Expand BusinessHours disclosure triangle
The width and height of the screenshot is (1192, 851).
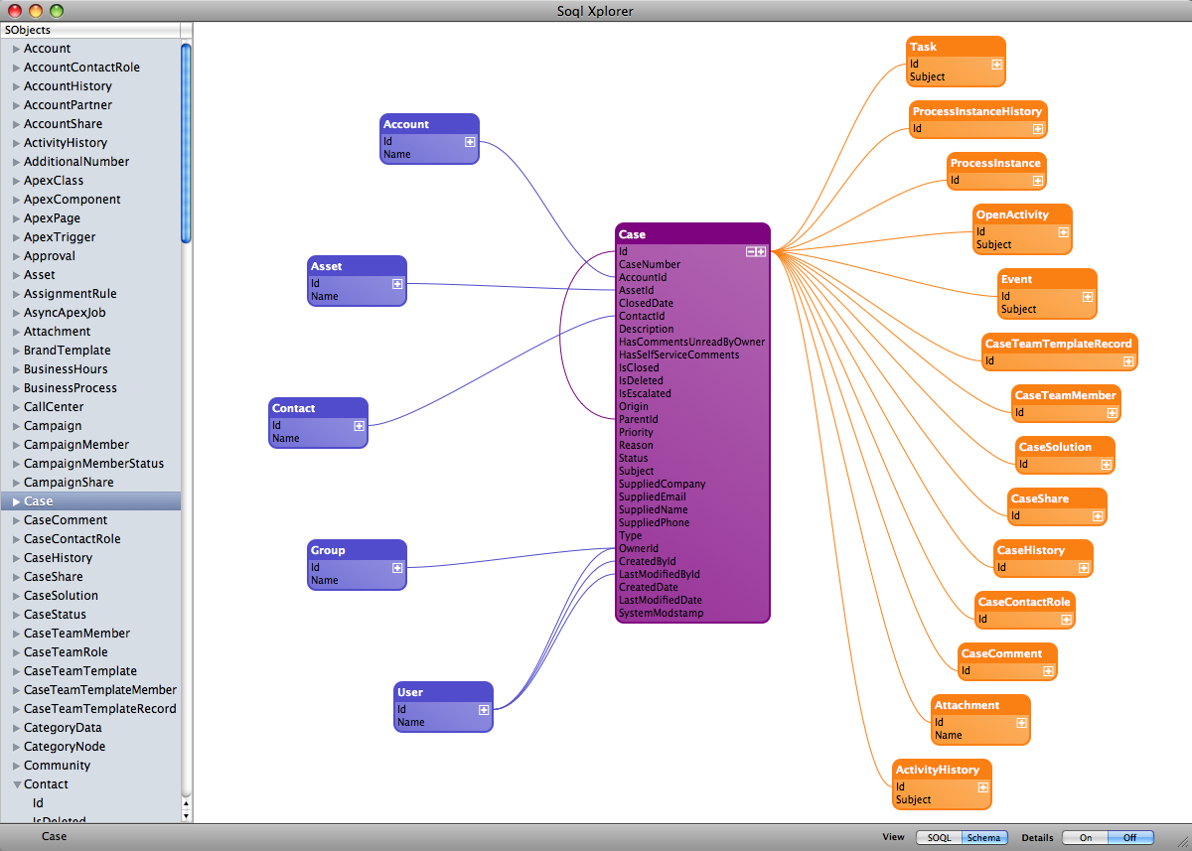point(16,369)
